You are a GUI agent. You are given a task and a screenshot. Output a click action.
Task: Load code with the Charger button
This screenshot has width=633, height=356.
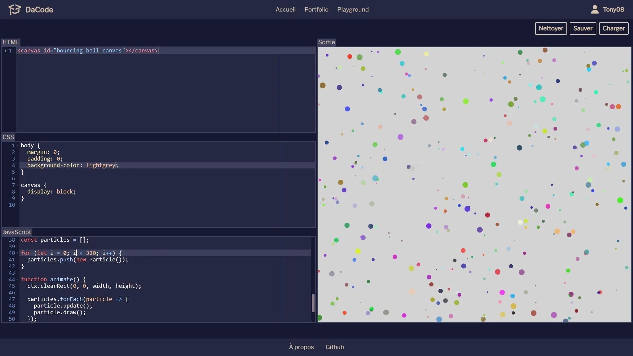[614, 28]
